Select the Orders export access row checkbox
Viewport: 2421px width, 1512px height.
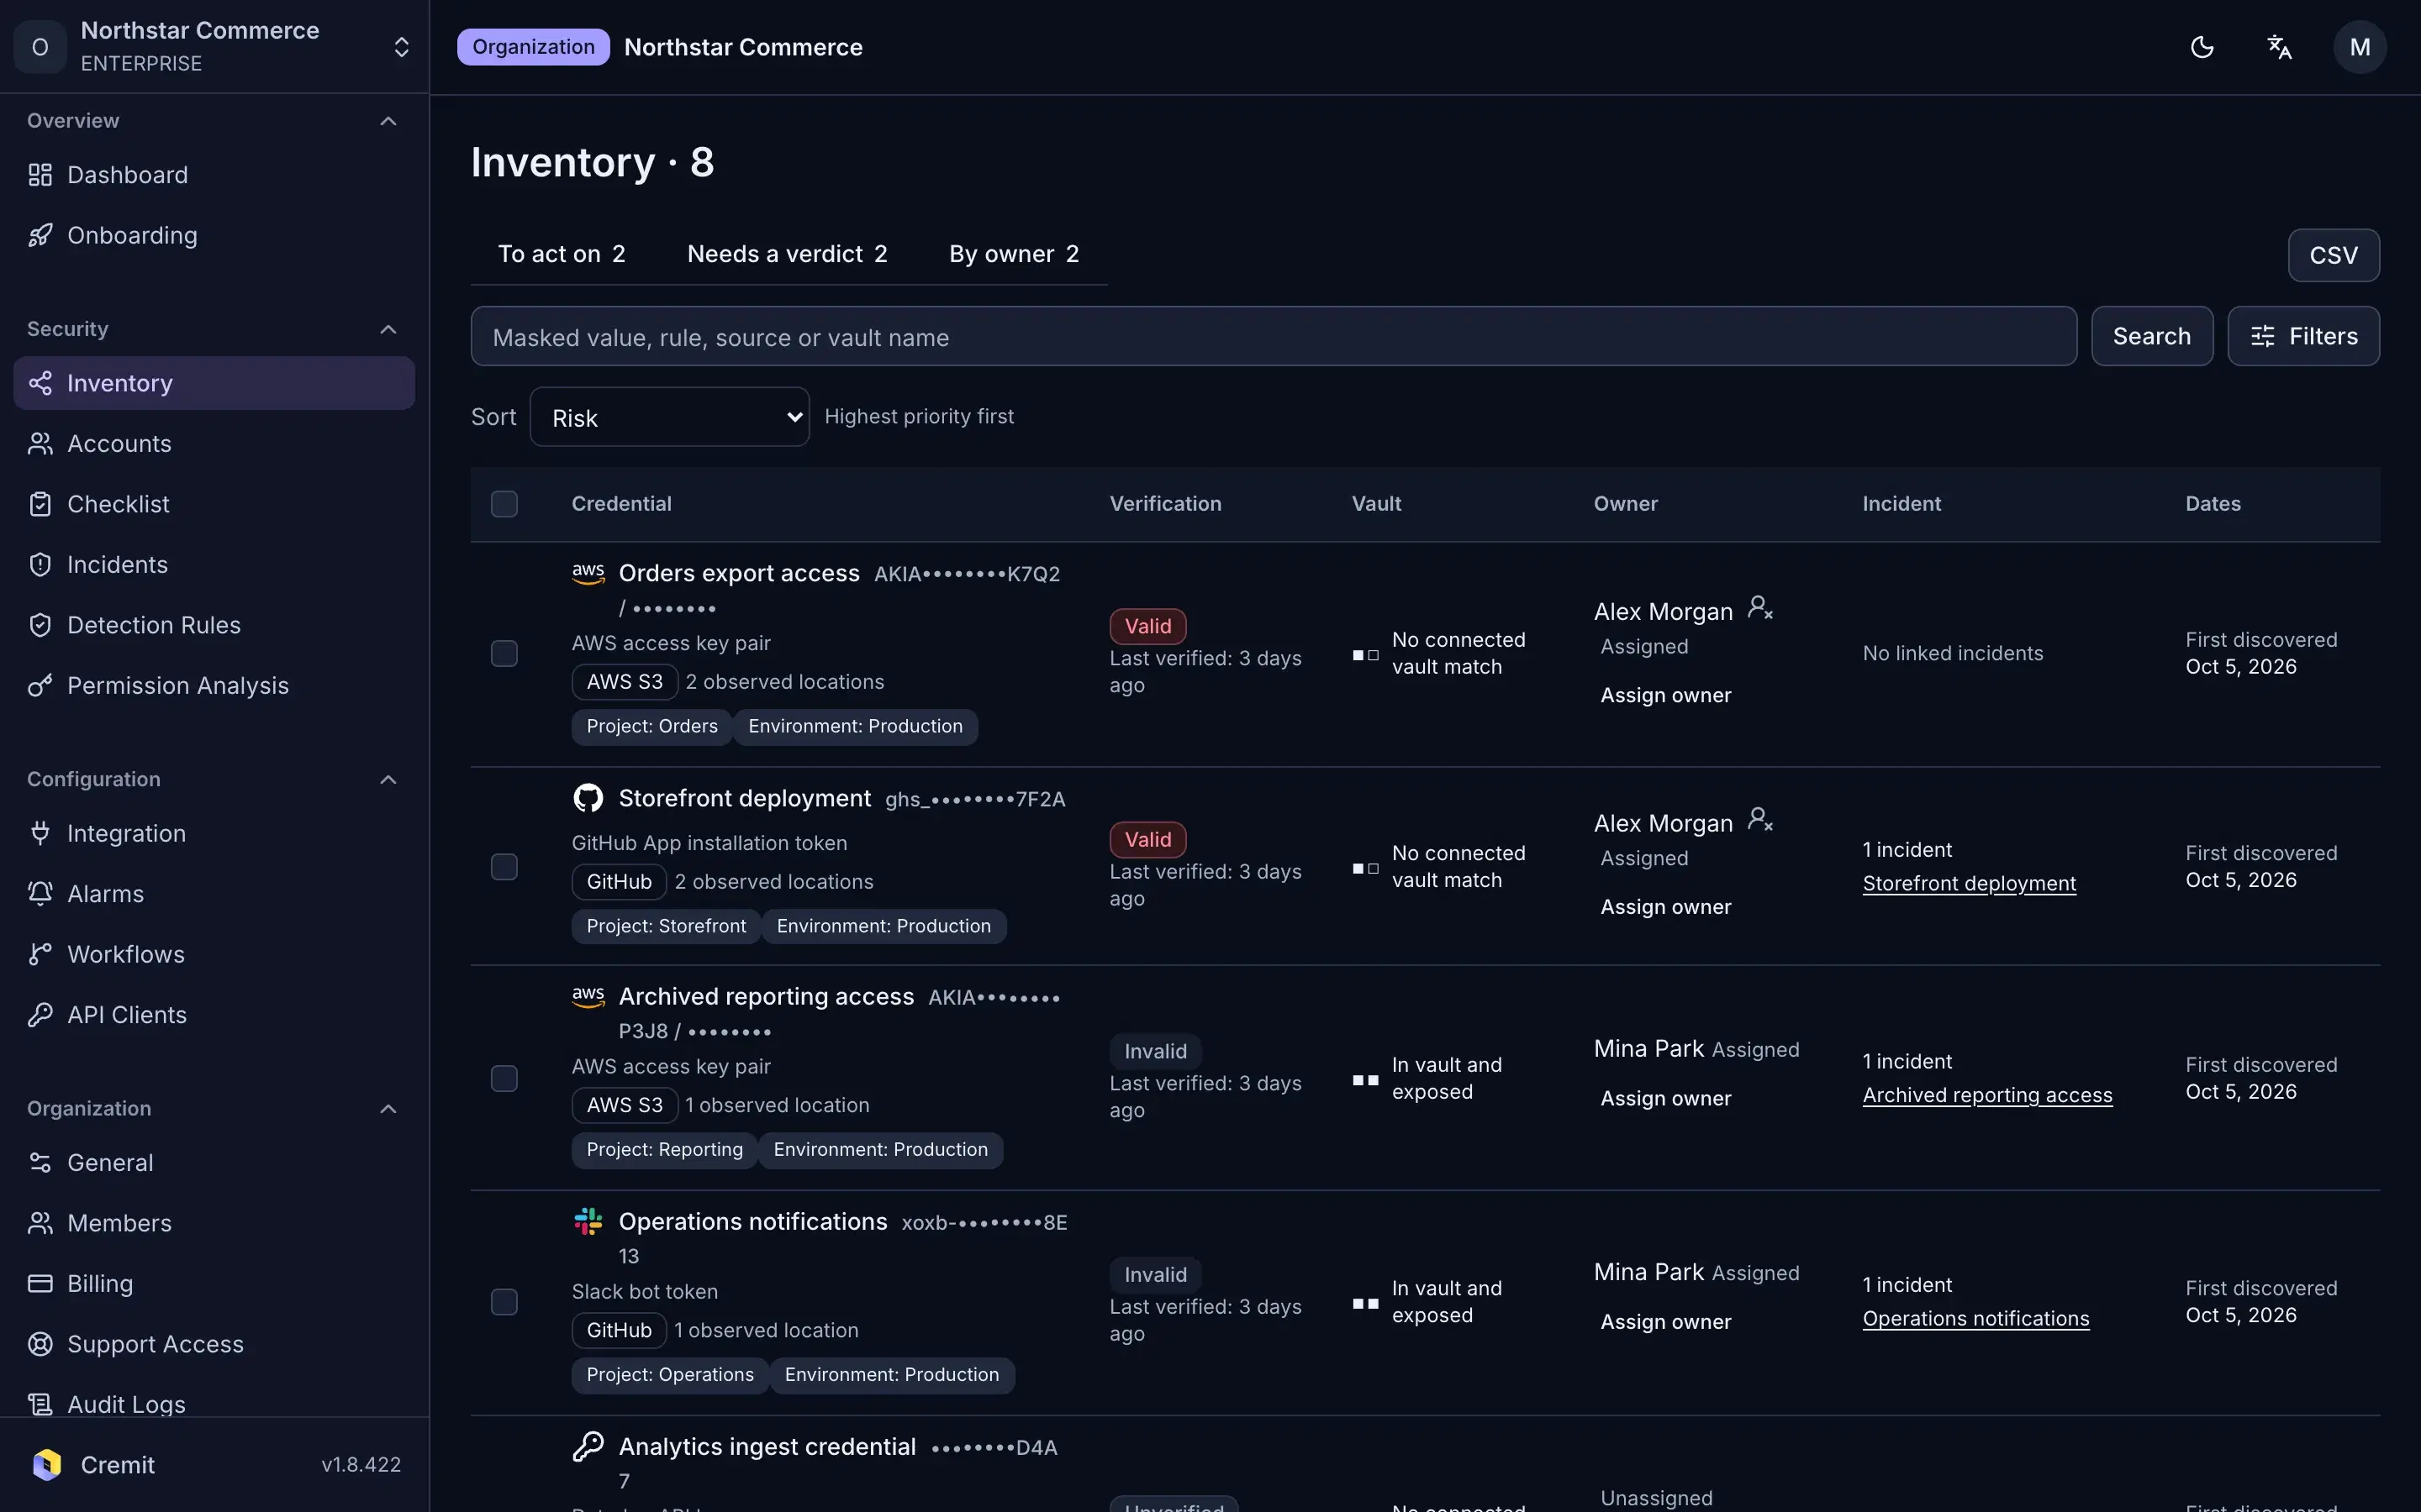click(x=504, y=654)
